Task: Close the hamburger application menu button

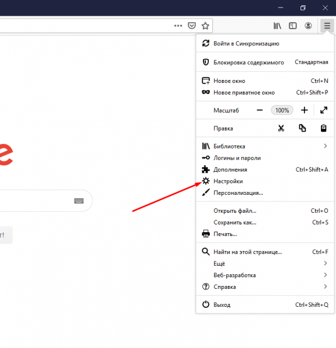Action: tap(327, 26)
